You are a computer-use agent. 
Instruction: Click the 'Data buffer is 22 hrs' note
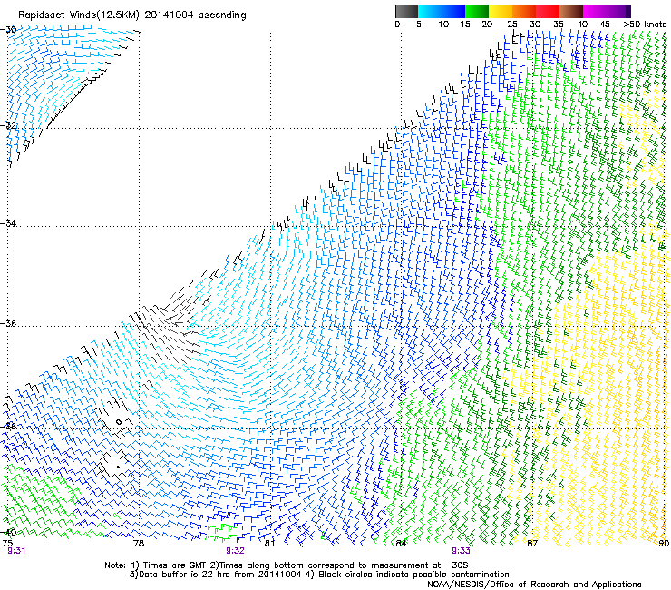coord(319,575)
